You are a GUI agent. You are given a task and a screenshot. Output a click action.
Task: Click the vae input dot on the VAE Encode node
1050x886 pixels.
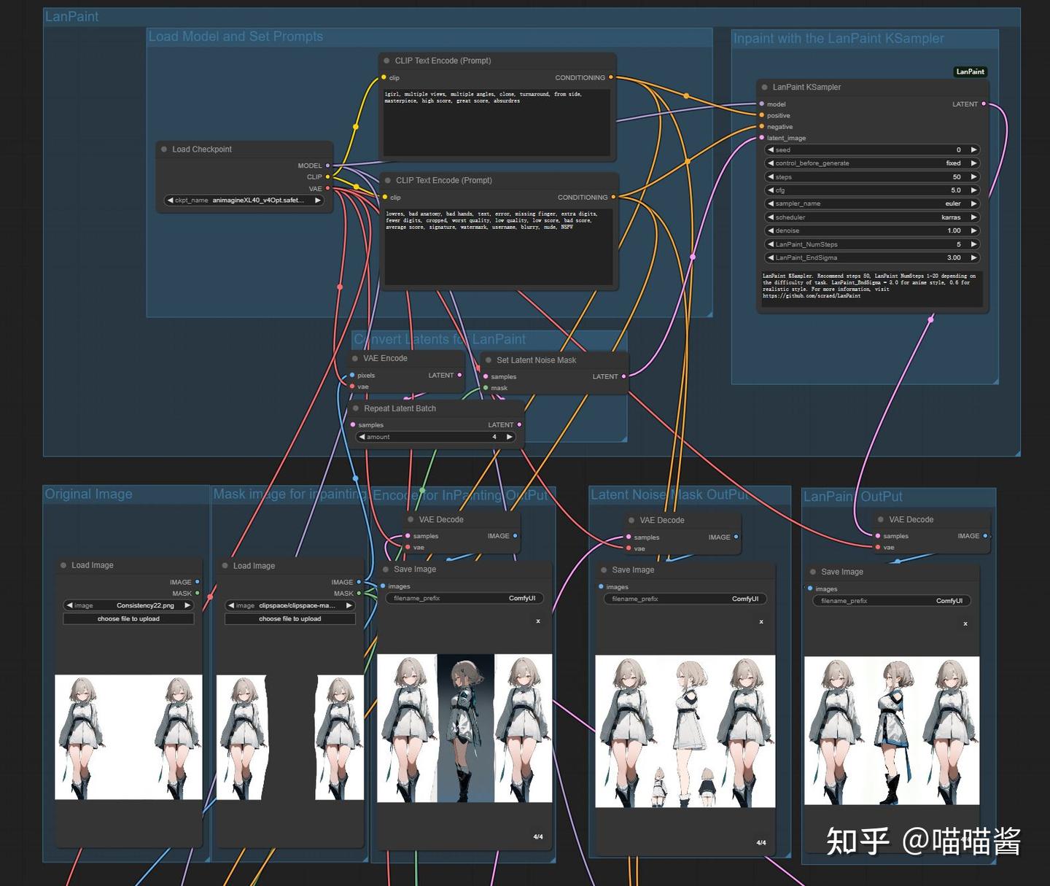tap(353, 386)
